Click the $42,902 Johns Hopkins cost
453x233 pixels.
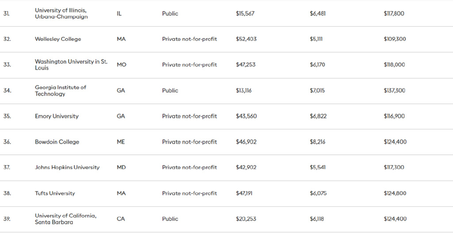(x=246, y=168)
